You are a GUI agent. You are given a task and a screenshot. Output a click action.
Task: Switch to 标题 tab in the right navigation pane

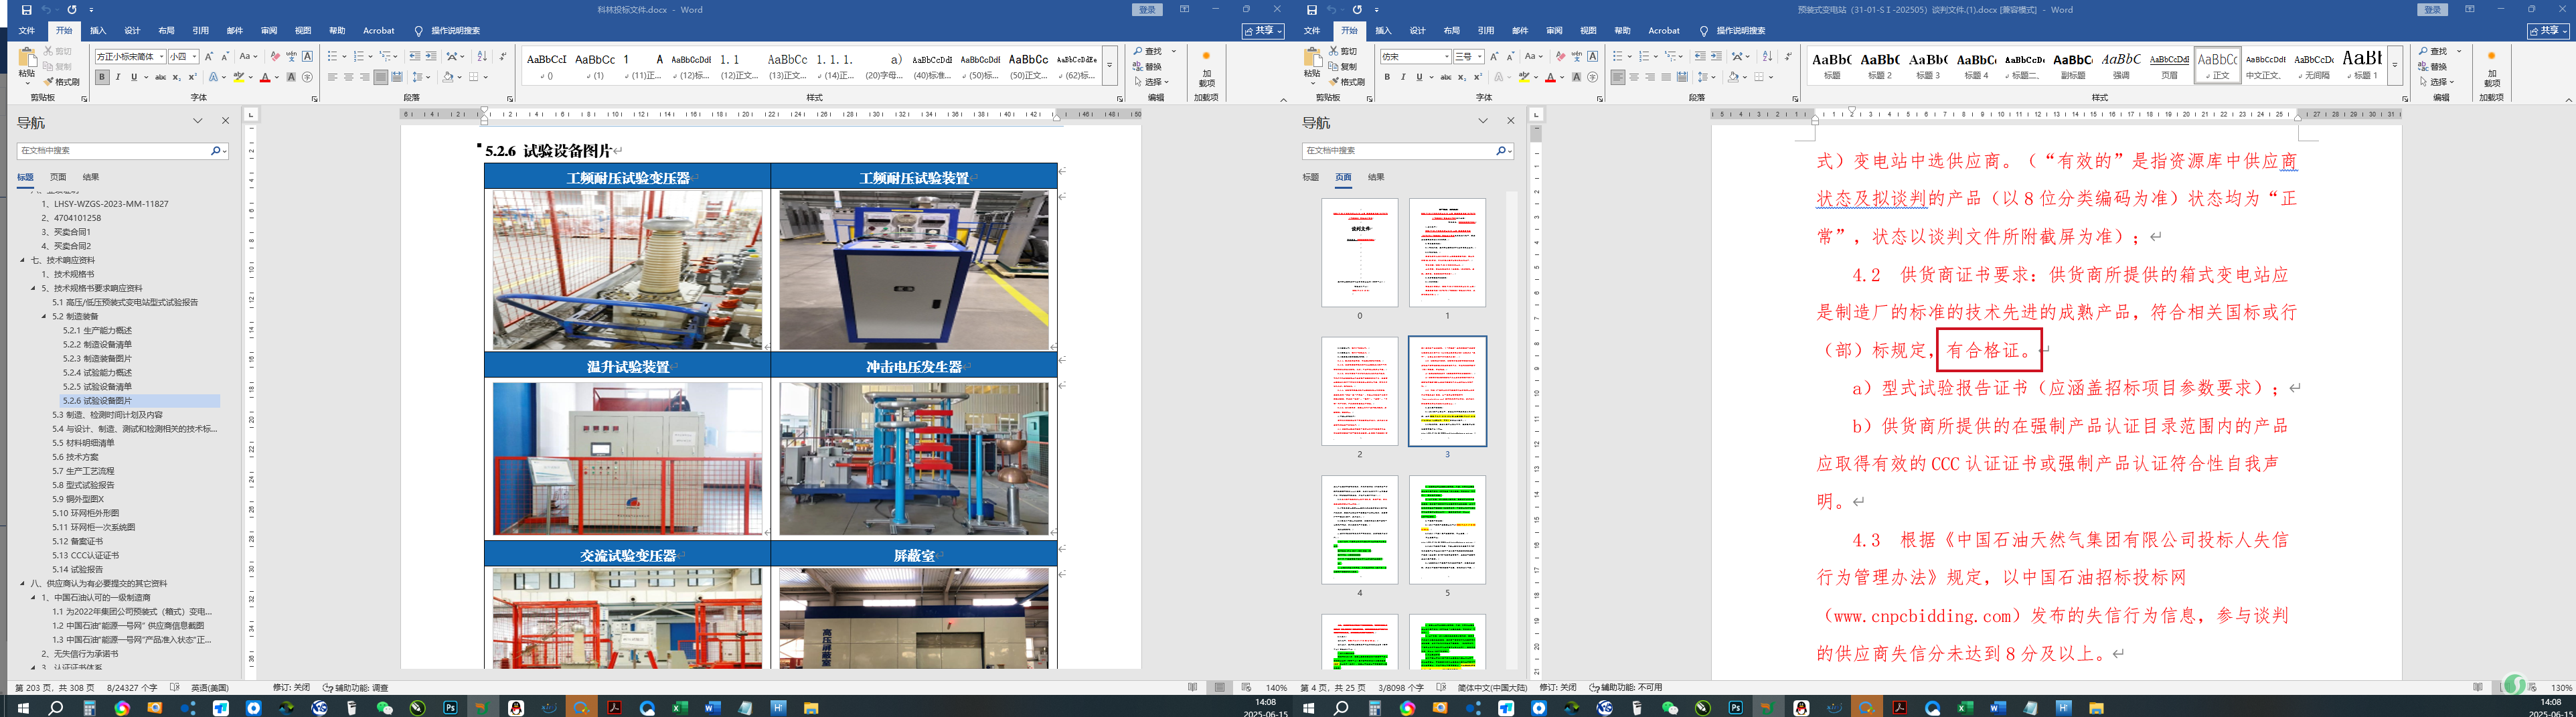click(1310, 177)
